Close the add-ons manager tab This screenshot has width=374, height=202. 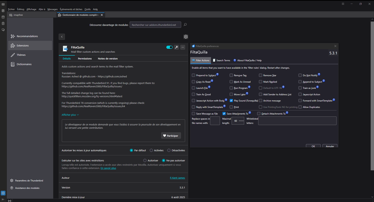pos(102,15)
